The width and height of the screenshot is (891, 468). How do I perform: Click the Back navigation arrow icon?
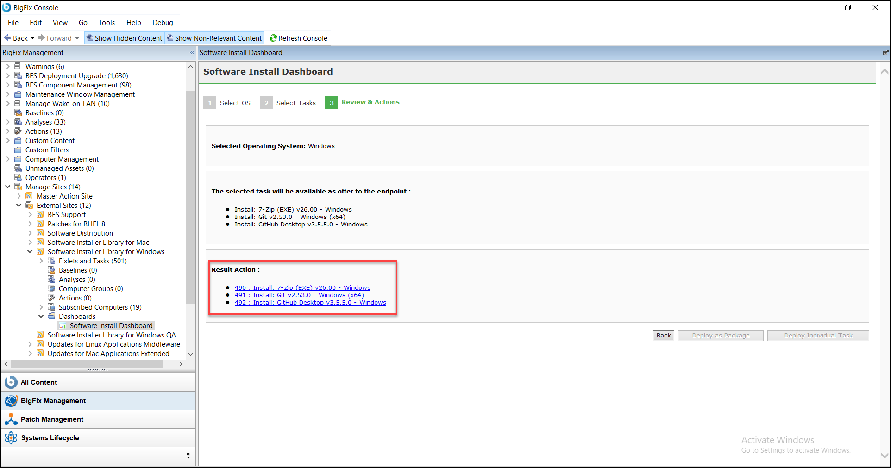coord(7,38)
